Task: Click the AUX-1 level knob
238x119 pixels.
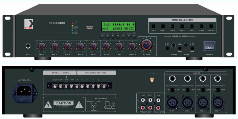Action: coord(93,46)
